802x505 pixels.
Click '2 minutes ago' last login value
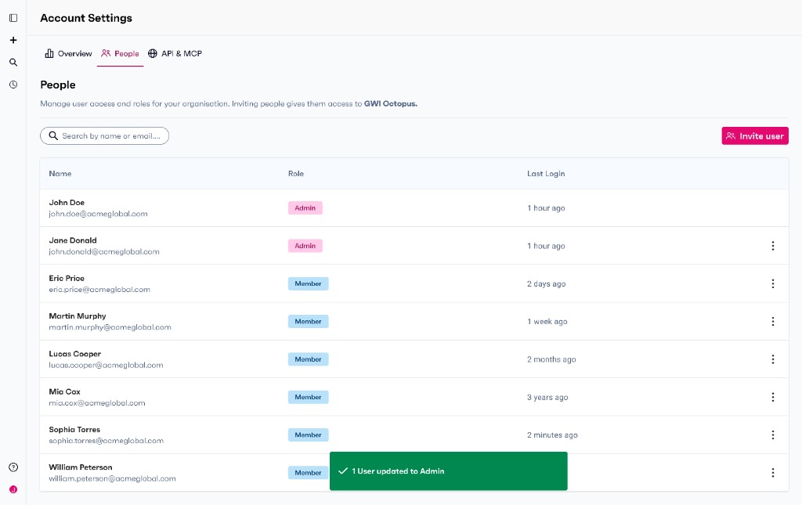(552, 435)
